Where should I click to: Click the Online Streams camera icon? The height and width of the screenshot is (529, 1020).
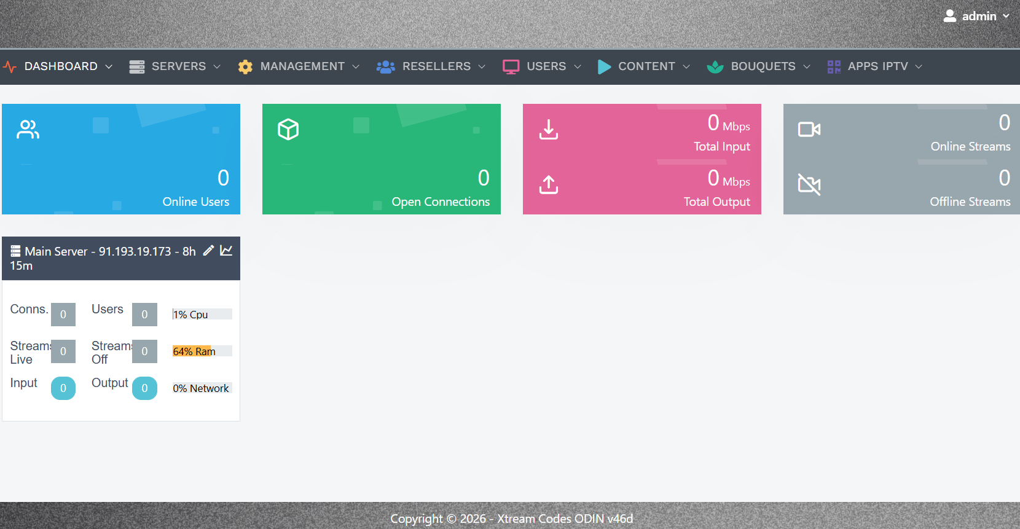tap(809, 129)
